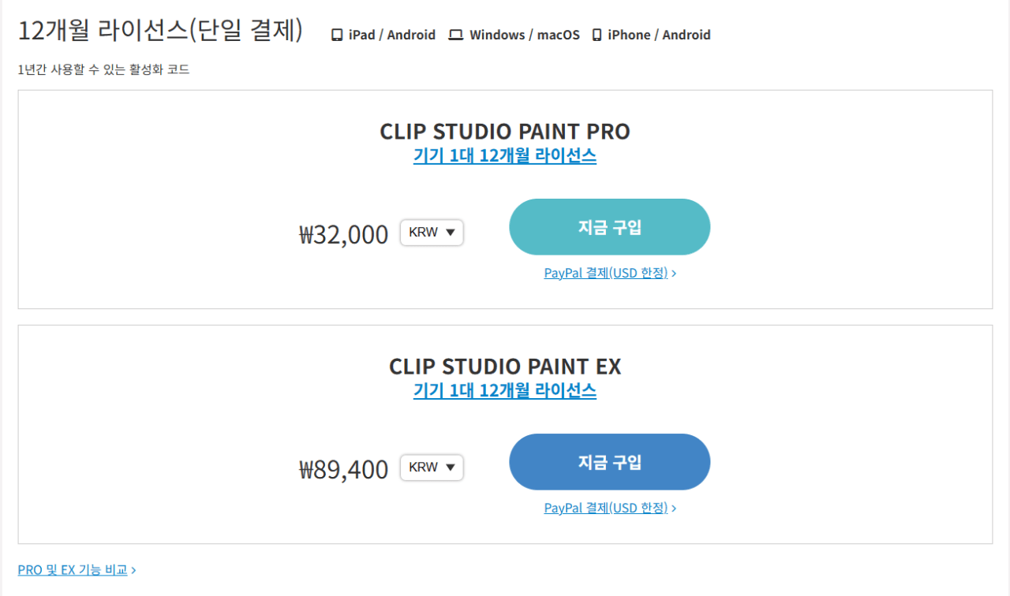This screenshot has width=1010, height=596.
Task: Select the CLIP STUDIO PAINT PRO title
Action: 504,132
